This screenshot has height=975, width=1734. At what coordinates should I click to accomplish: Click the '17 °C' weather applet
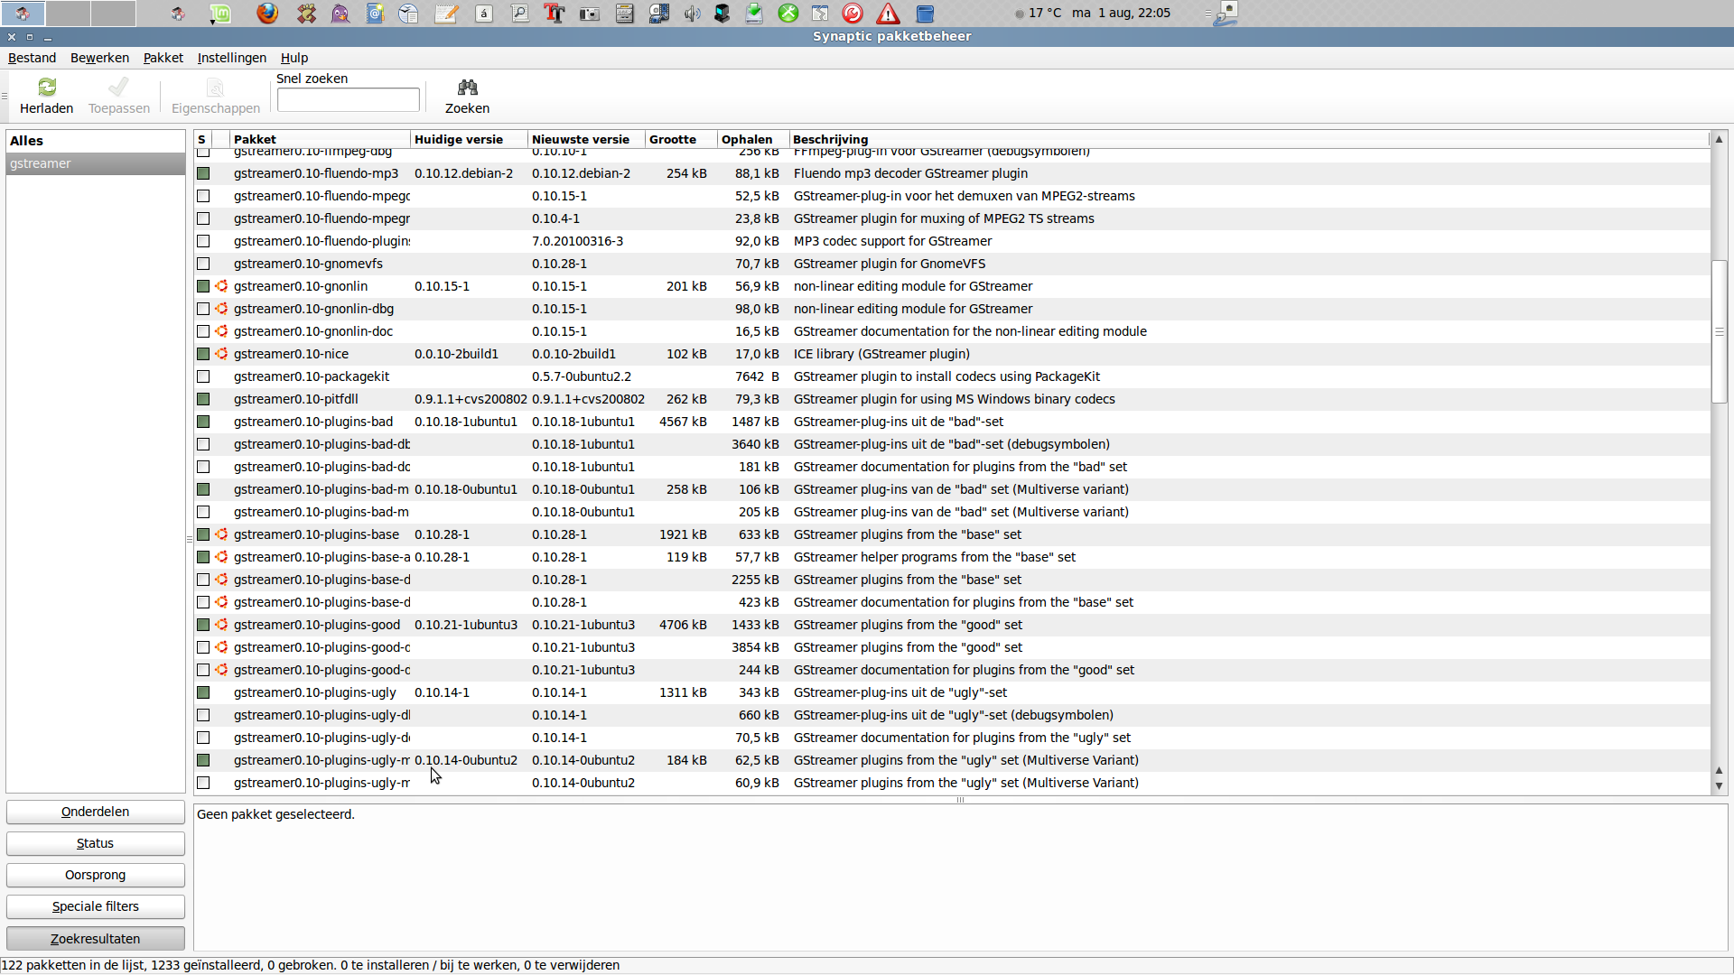(x=1039, y=14)
